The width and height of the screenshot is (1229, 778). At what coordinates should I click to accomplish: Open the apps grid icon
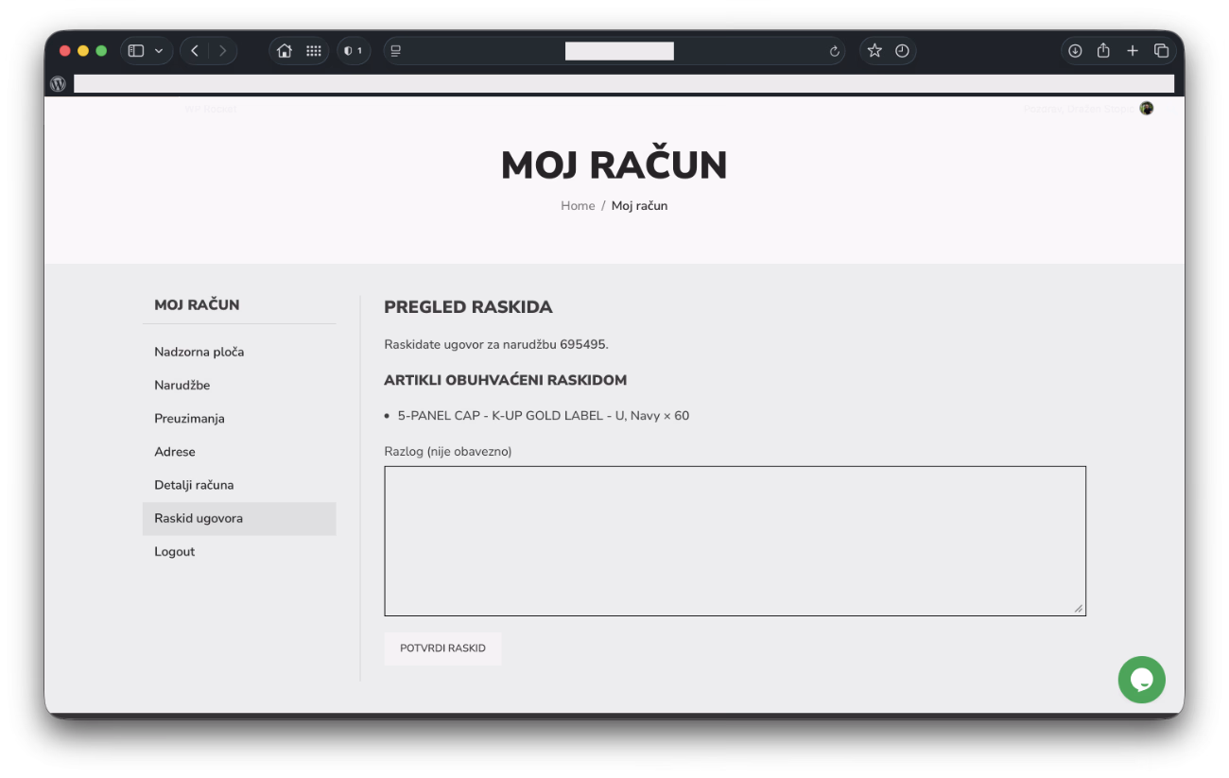point(314,51)
